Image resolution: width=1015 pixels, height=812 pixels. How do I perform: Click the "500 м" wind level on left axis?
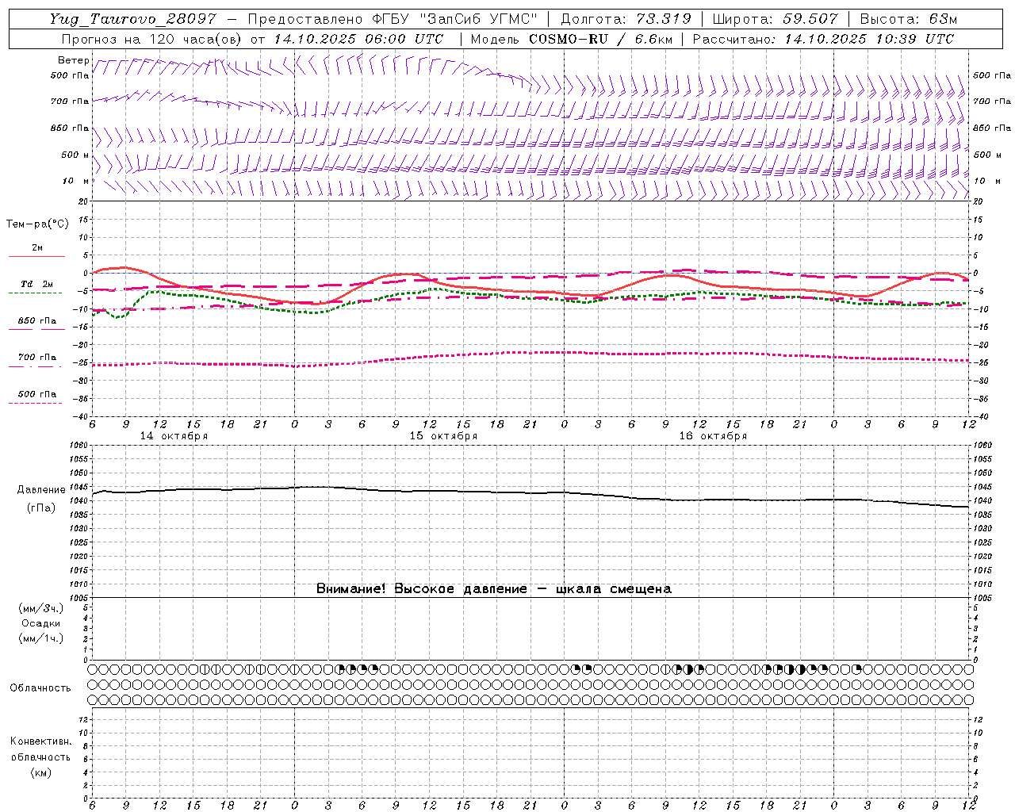75,155
